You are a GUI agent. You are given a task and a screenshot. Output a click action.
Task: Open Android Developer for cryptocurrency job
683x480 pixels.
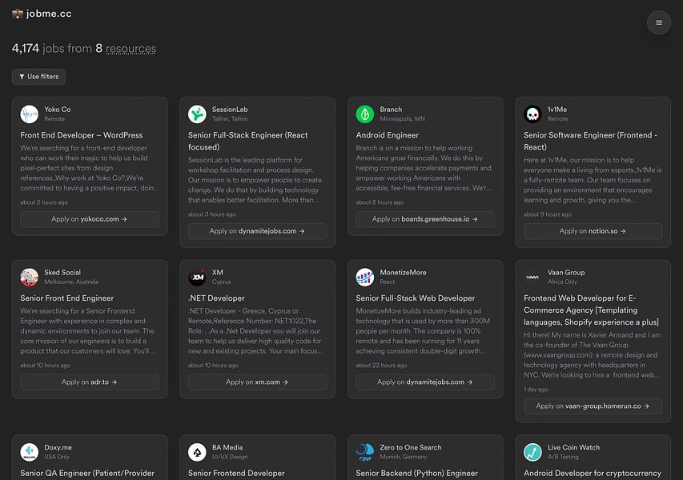593,473
